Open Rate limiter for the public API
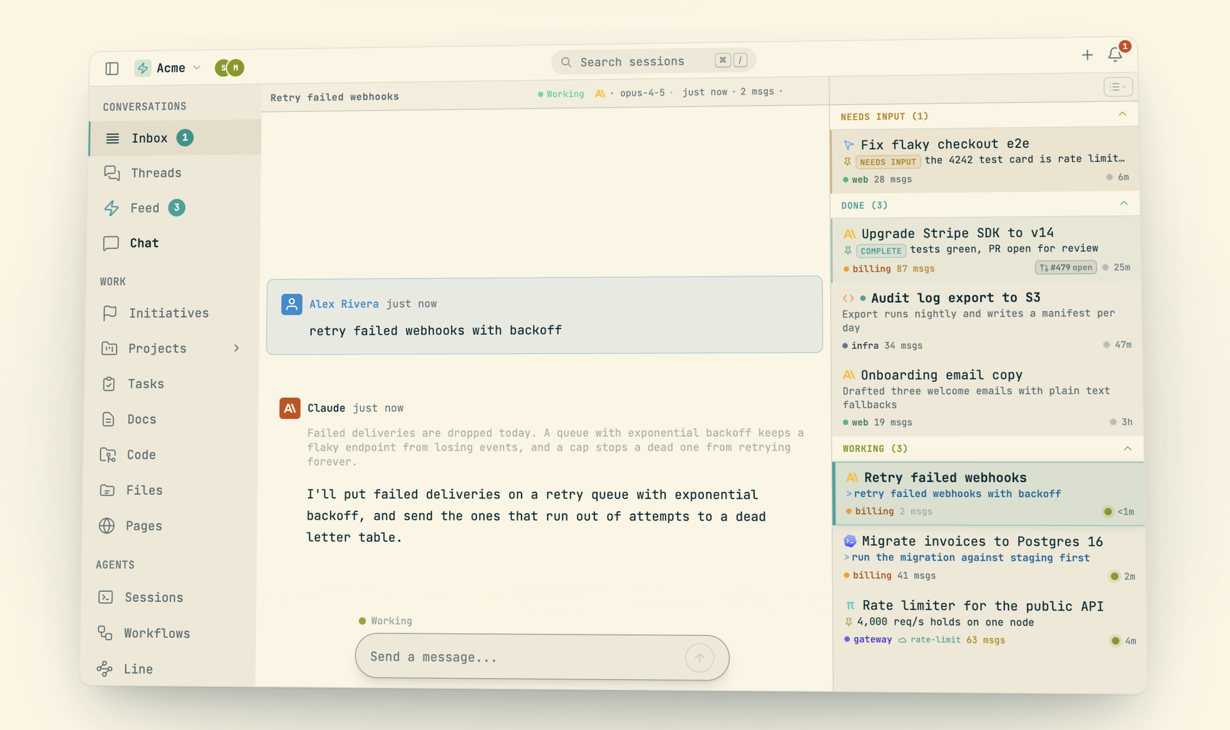Viewport: 1230px width, 730px height. point(990,622)
